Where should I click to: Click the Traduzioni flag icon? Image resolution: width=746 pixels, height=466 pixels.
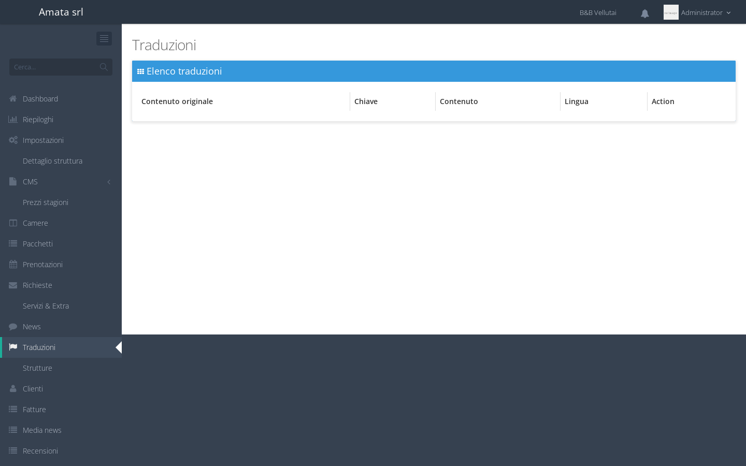click(13, 347)
